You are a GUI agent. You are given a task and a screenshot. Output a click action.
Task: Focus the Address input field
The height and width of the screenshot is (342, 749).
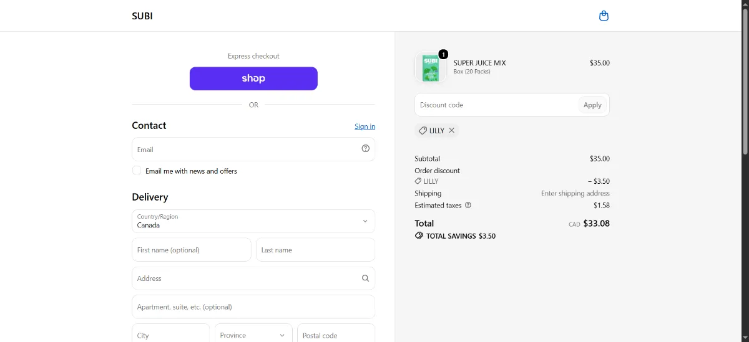click(253, 278)
